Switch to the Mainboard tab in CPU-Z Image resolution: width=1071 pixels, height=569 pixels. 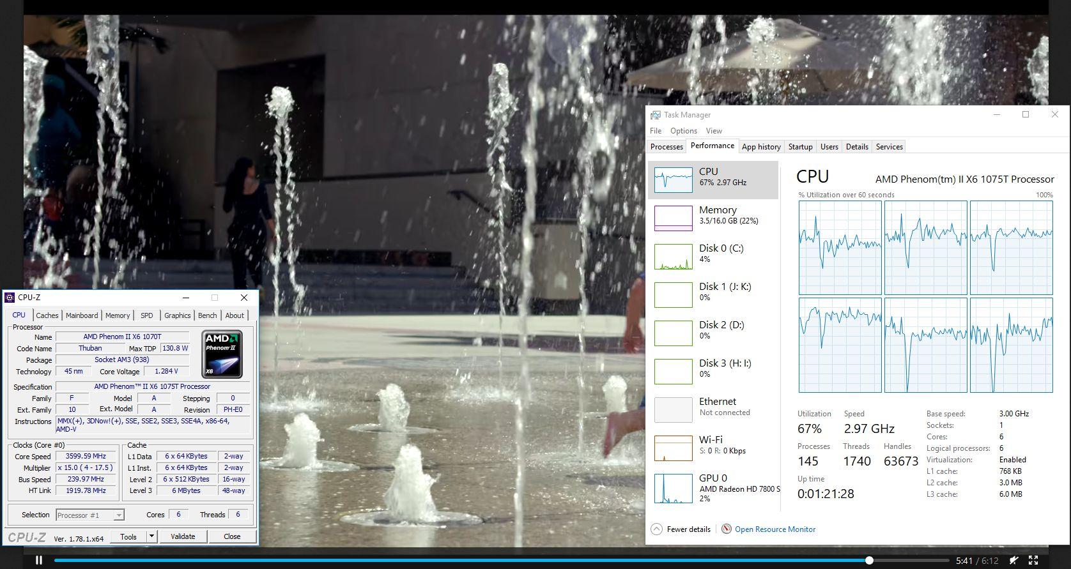(x=82, y=315)
